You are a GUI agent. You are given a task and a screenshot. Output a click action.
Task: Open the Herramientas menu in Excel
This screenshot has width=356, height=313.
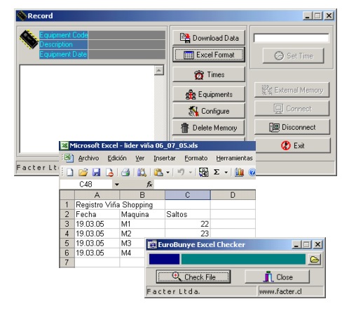[234, 159]
